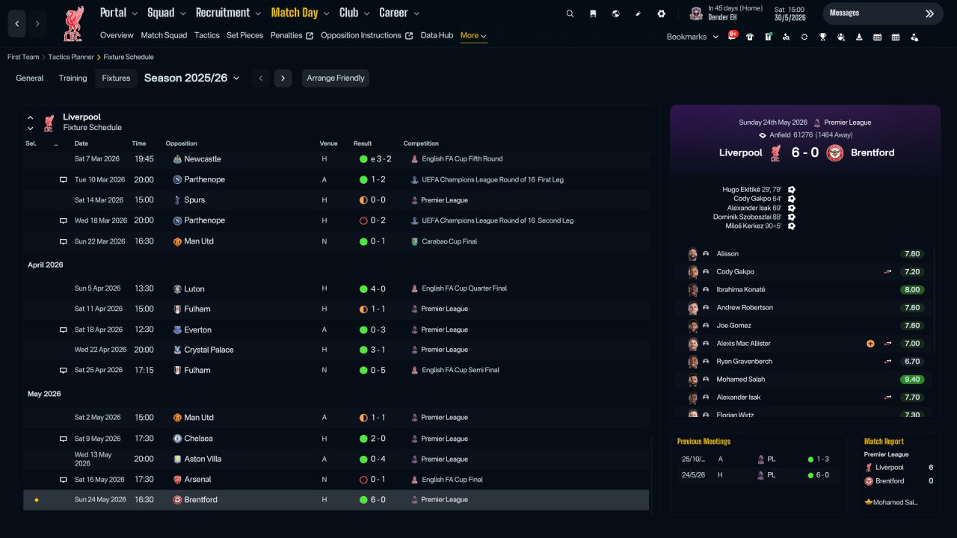This screenshot has height=538, width=957.
Task: Open Match Squad submenu item
Action: pos(164,35)
